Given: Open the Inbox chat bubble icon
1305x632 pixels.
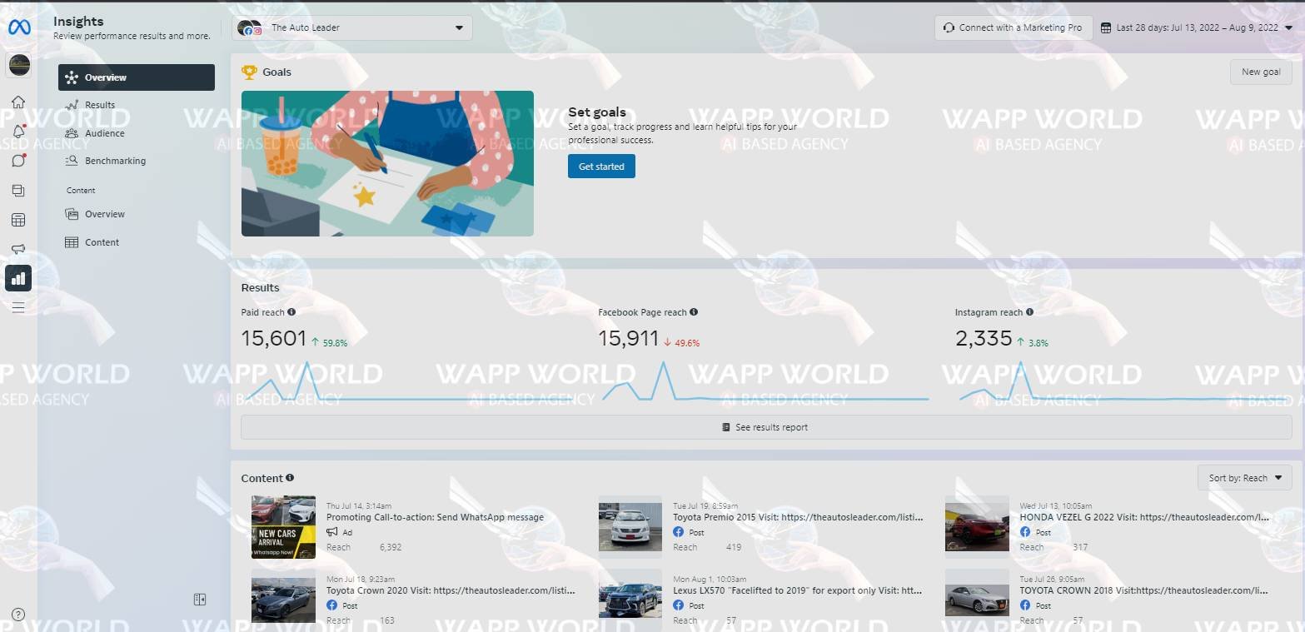Looking at the screenshot, I should (18, 161).
